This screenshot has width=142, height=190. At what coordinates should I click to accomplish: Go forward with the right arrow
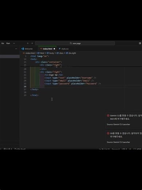[32, 43]
